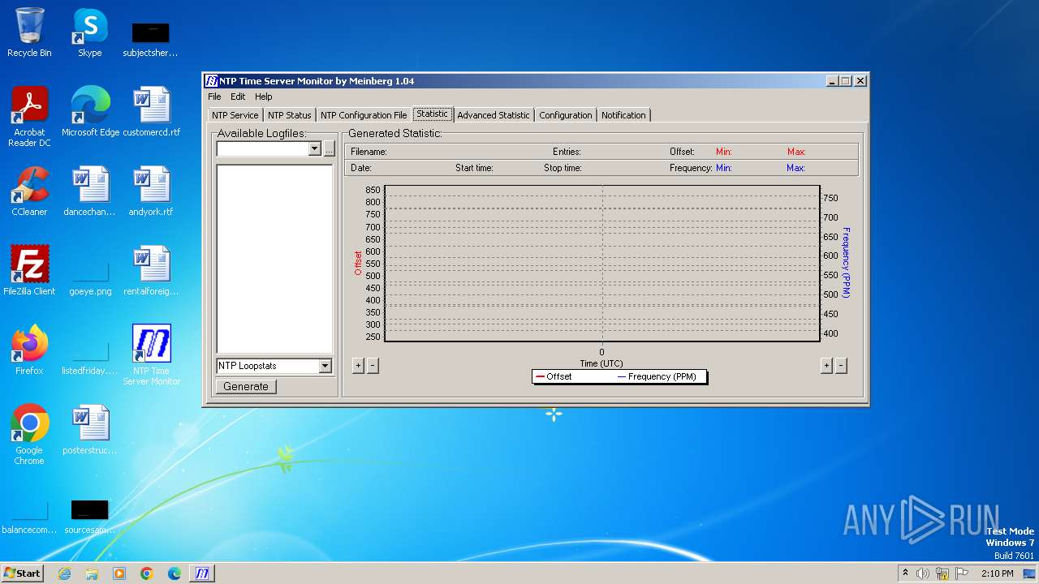Click Chrome icon in the taskbar
Screen dimensions: 1039x584
coord(147,573)
